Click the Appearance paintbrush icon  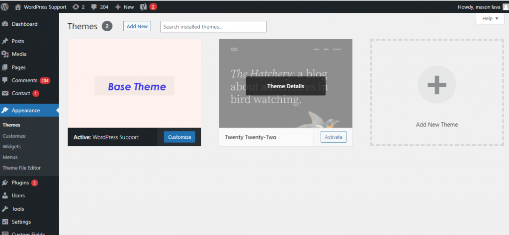click(5, 111)
